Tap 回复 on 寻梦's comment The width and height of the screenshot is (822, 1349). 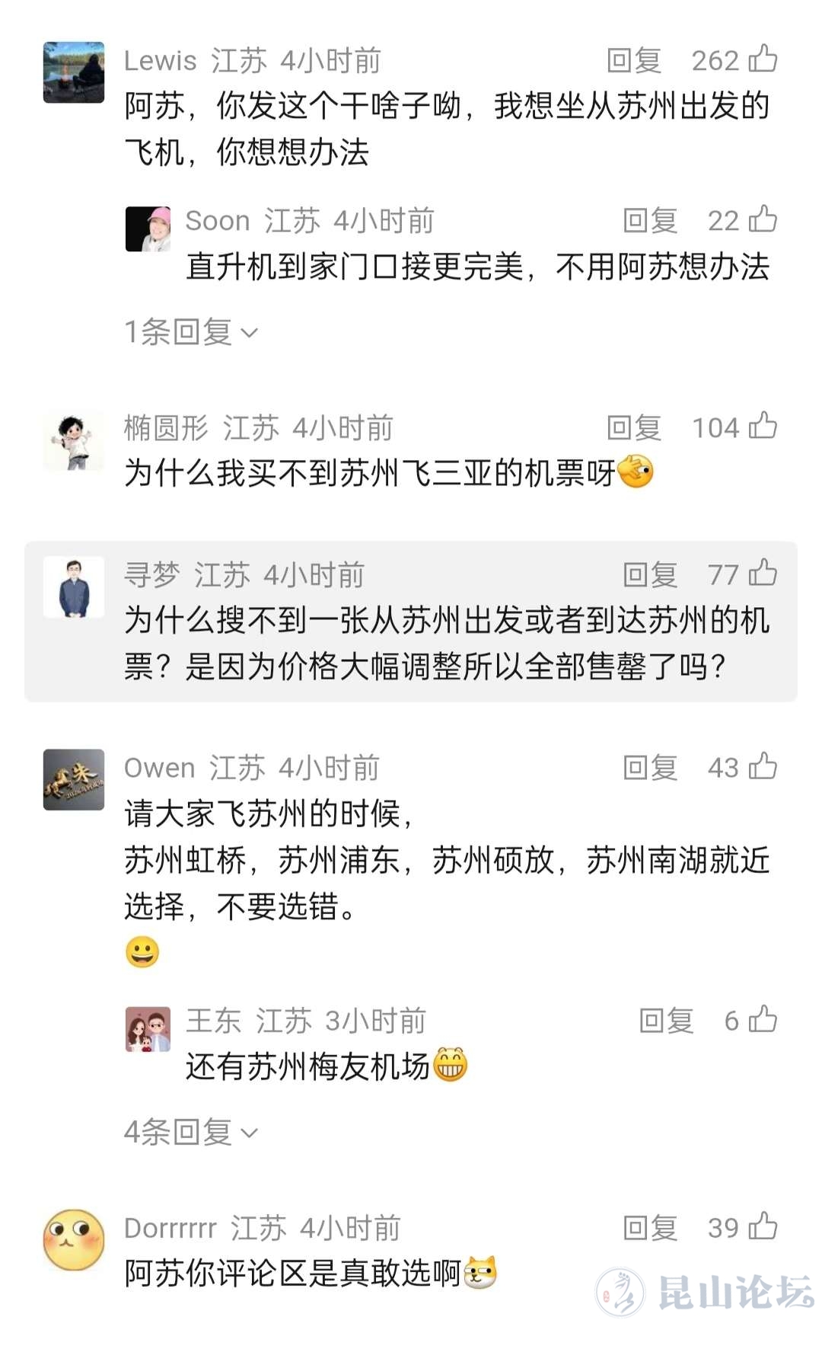[x=650, y=574]
